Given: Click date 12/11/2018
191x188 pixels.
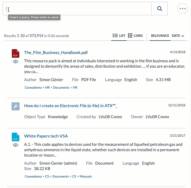Looking at the screenshot, I should coord(177,105).
